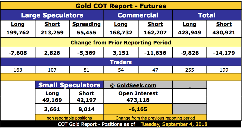Click the Spreading column heading

(x=87, y=24)
